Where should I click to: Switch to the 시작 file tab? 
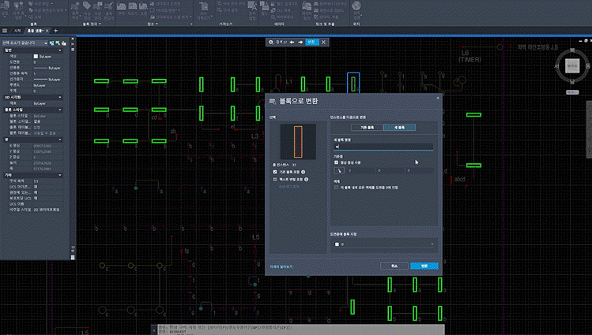[17, 31]
